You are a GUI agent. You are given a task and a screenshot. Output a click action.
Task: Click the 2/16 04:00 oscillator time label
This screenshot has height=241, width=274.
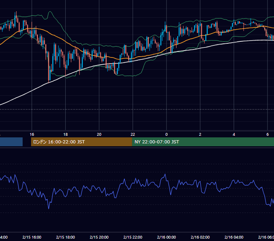click(x=234, y=237)
